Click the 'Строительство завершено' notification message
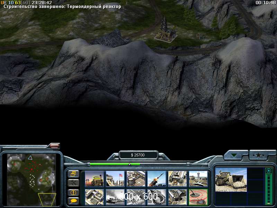Screen dimensions: 277x208 62,7
